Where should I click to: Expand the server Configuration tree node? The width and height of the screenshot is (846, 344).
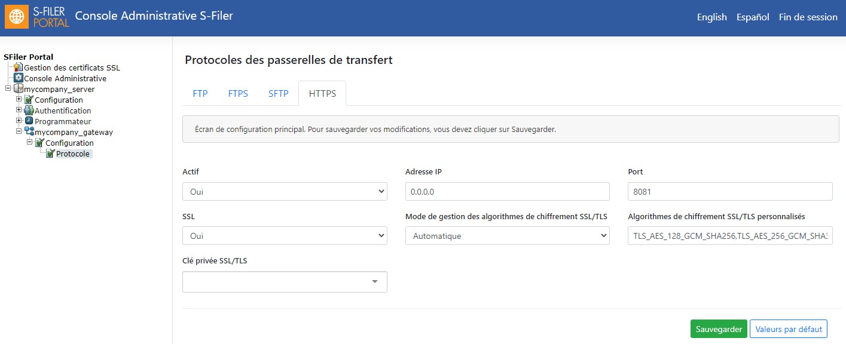point(19,99)
